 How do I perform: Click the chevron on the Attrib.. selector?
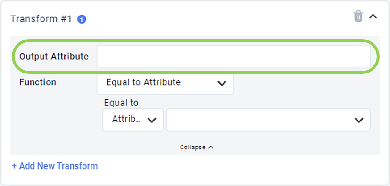[x=152, y=120]
